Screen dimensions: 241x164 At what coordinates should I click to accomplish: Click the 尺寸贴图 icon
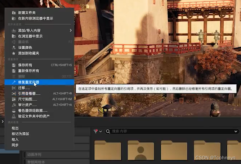coord(14,99)
